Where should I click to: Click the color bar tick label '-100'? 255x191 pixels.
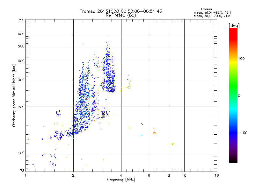click(243, 133)
